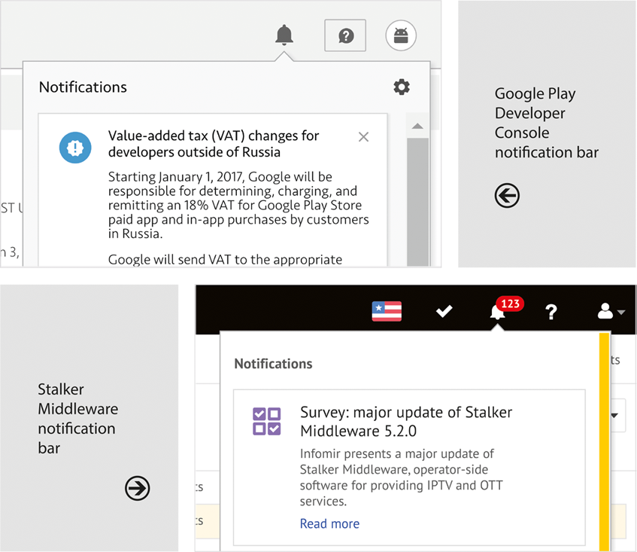Image resolution: width=637 pixels, height=552 pixels.
Task: Click the Infomir presents description text
Action: tap(402, 477)
